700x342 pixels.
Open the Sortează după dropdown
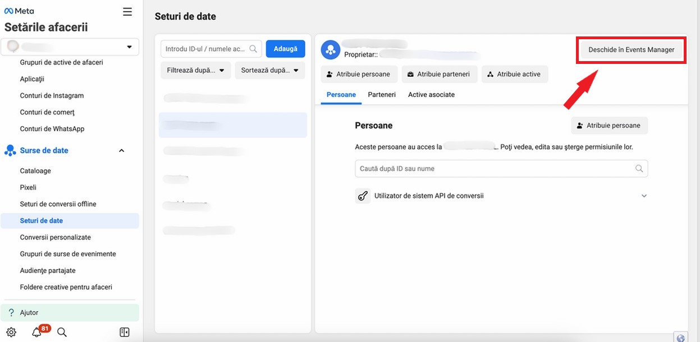[x=269, y=71]
